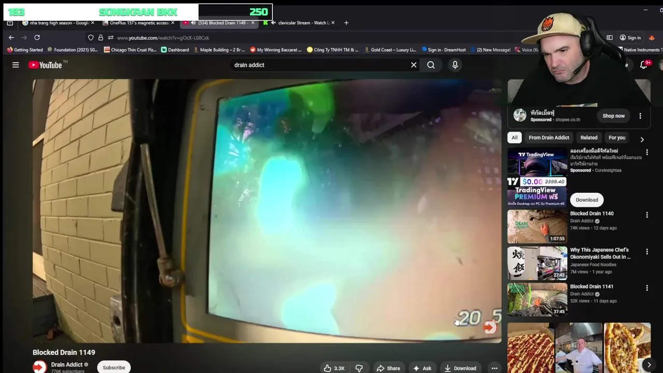Click the Drain Addict channel name
Viewport: 663px width, 373px height.
point(67,365)
